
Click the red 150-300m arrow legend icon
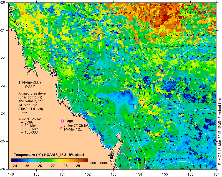pyautogui.click(x=22, y=133)
